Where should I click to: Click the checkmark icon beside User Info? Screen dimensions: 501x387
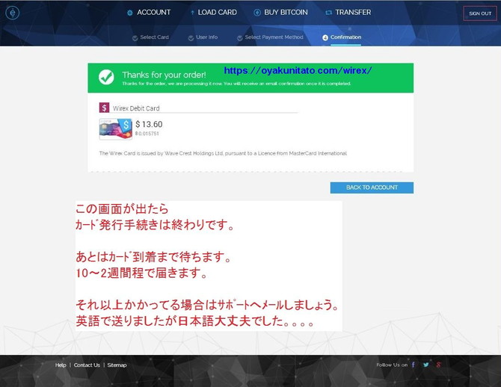191,38
